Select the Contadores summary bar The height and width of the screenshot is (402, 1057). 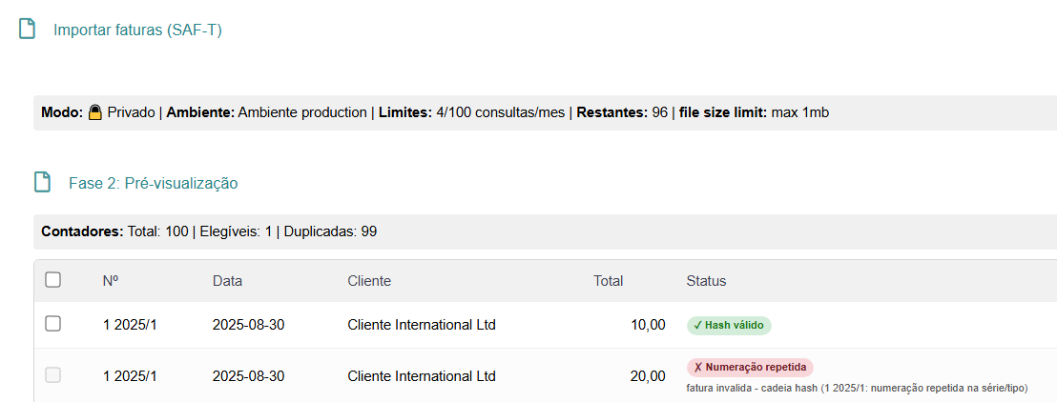[545, 231]
